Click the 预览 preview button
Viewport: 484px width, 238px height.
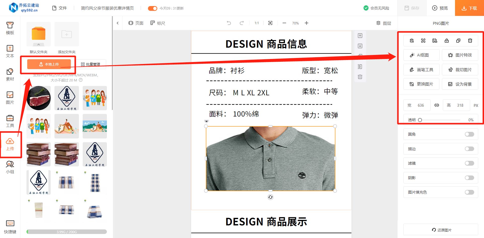[440, 8]
